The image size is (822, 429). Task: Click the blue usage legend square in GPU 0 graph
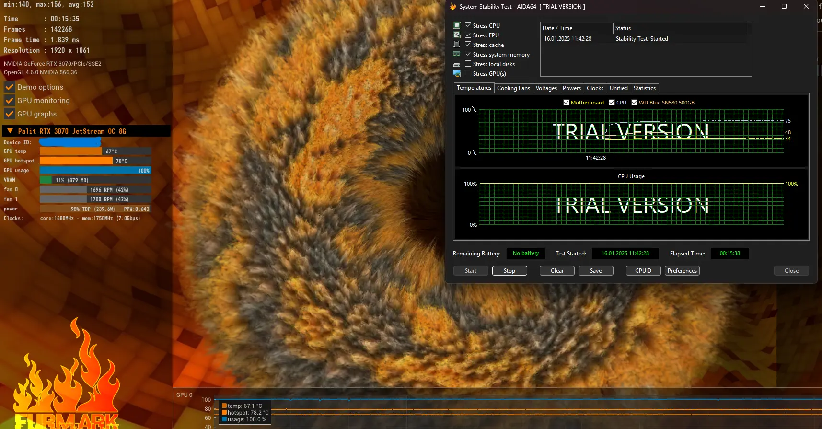coord(224,419)
